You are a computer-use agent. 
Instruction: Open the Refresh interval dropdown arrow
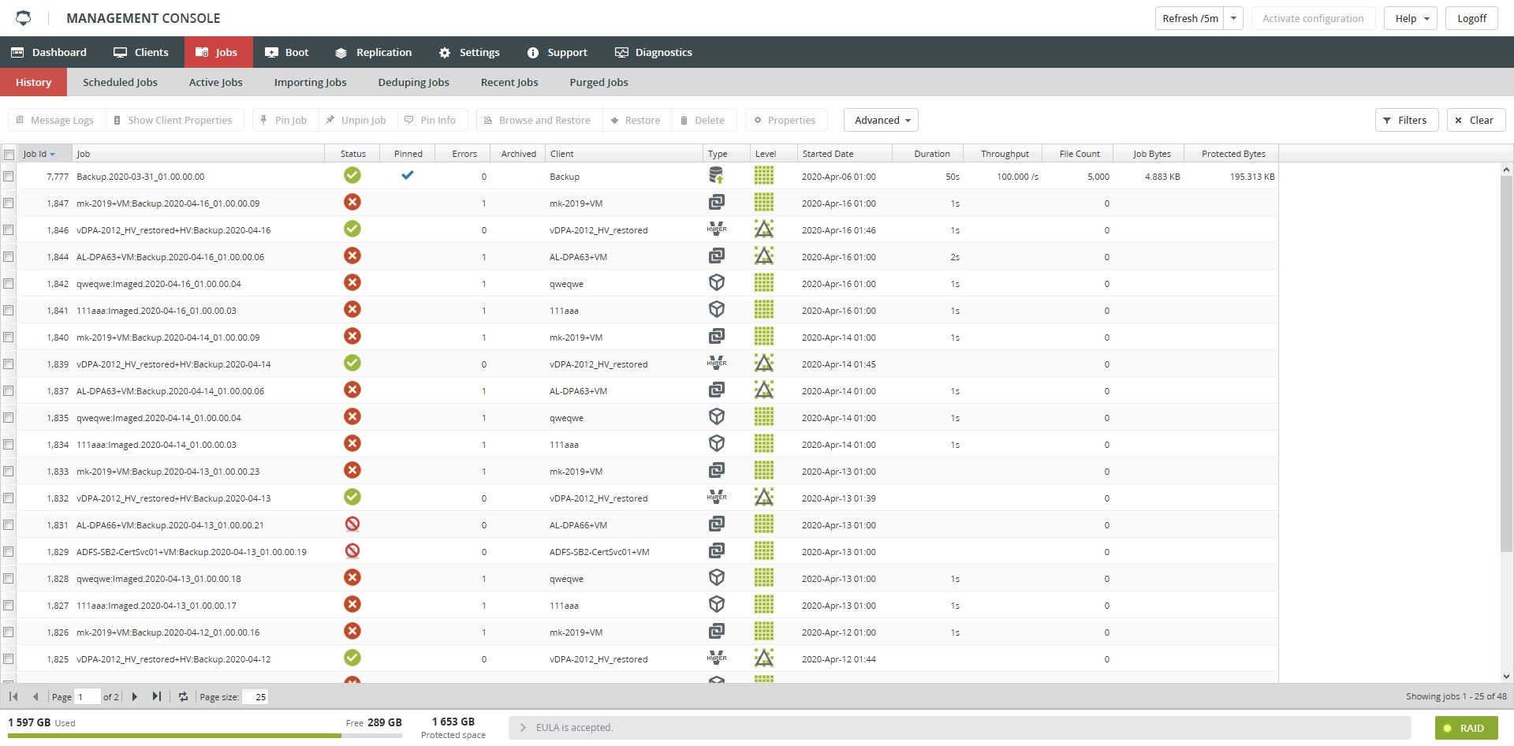[1233, 18]
